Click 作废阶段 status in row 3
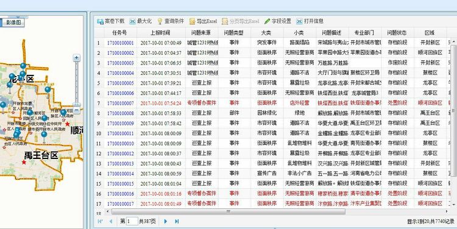Screen dimensions: 457x229 pyautogui.click(x=397, y=63)
